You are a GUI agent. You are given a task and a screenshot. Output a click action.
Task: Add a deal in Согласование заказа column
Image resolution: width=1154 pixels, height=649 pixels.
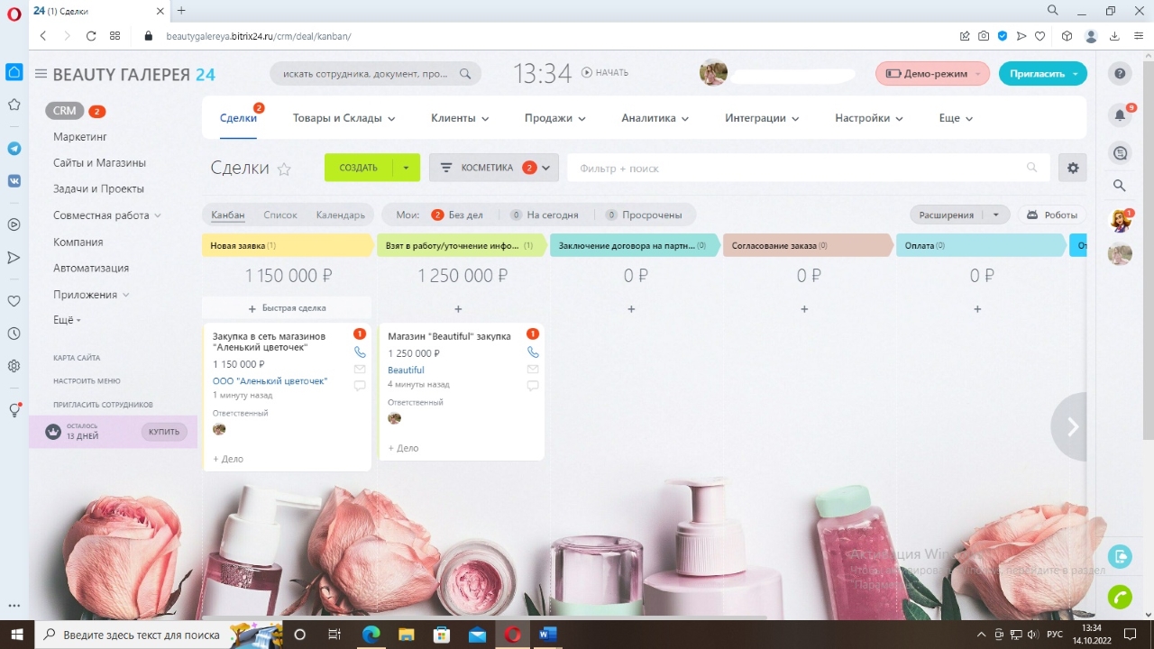point(804,309)
